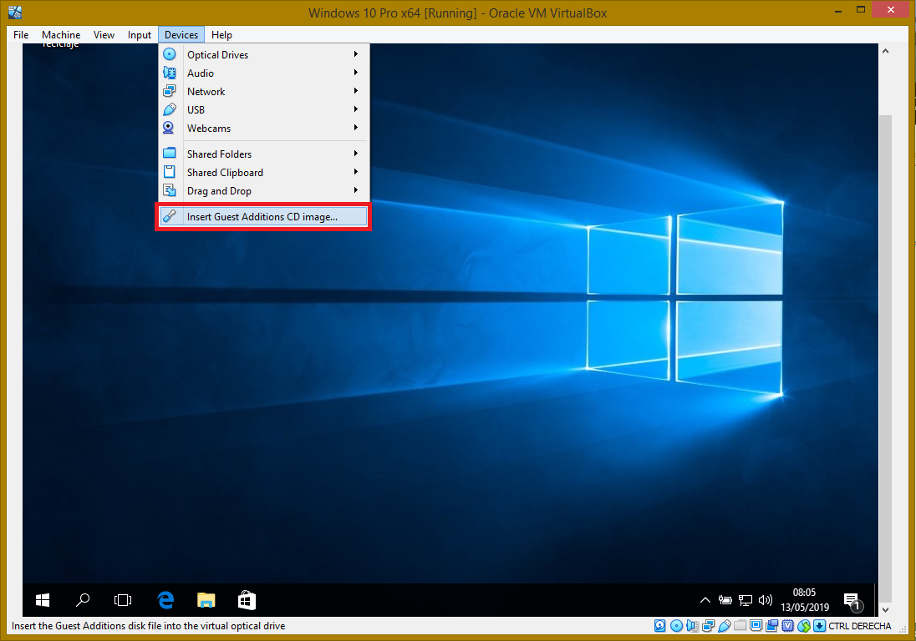Launch Microsoft Edge from the guest taskbar
This screenshot has width=916, height=641.
(x=166, y=599)
